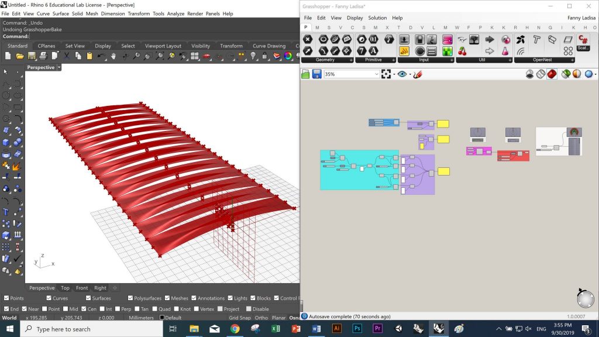Switch to the Curve Drawing toolbar tab
The image size is (599, 337).
[268, 46]
